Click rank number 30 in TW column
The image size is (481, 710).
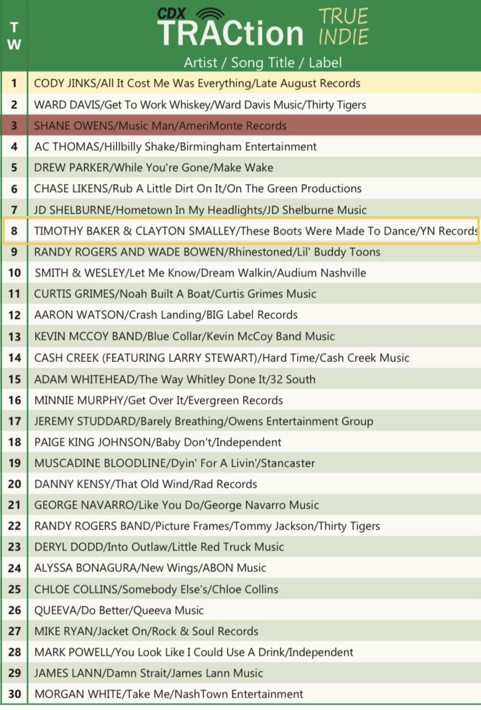coord(15,694)
